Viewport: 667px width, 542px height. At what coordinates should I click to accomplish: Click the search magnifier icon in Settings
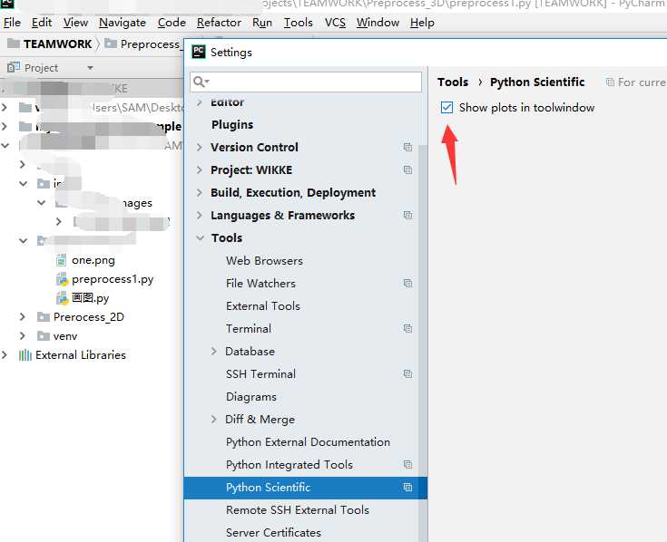(200, 82)
